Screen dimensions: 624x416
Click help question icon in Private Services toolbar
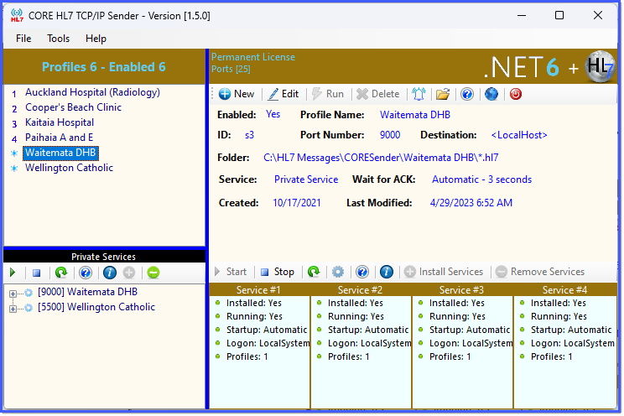pos(86,273)
